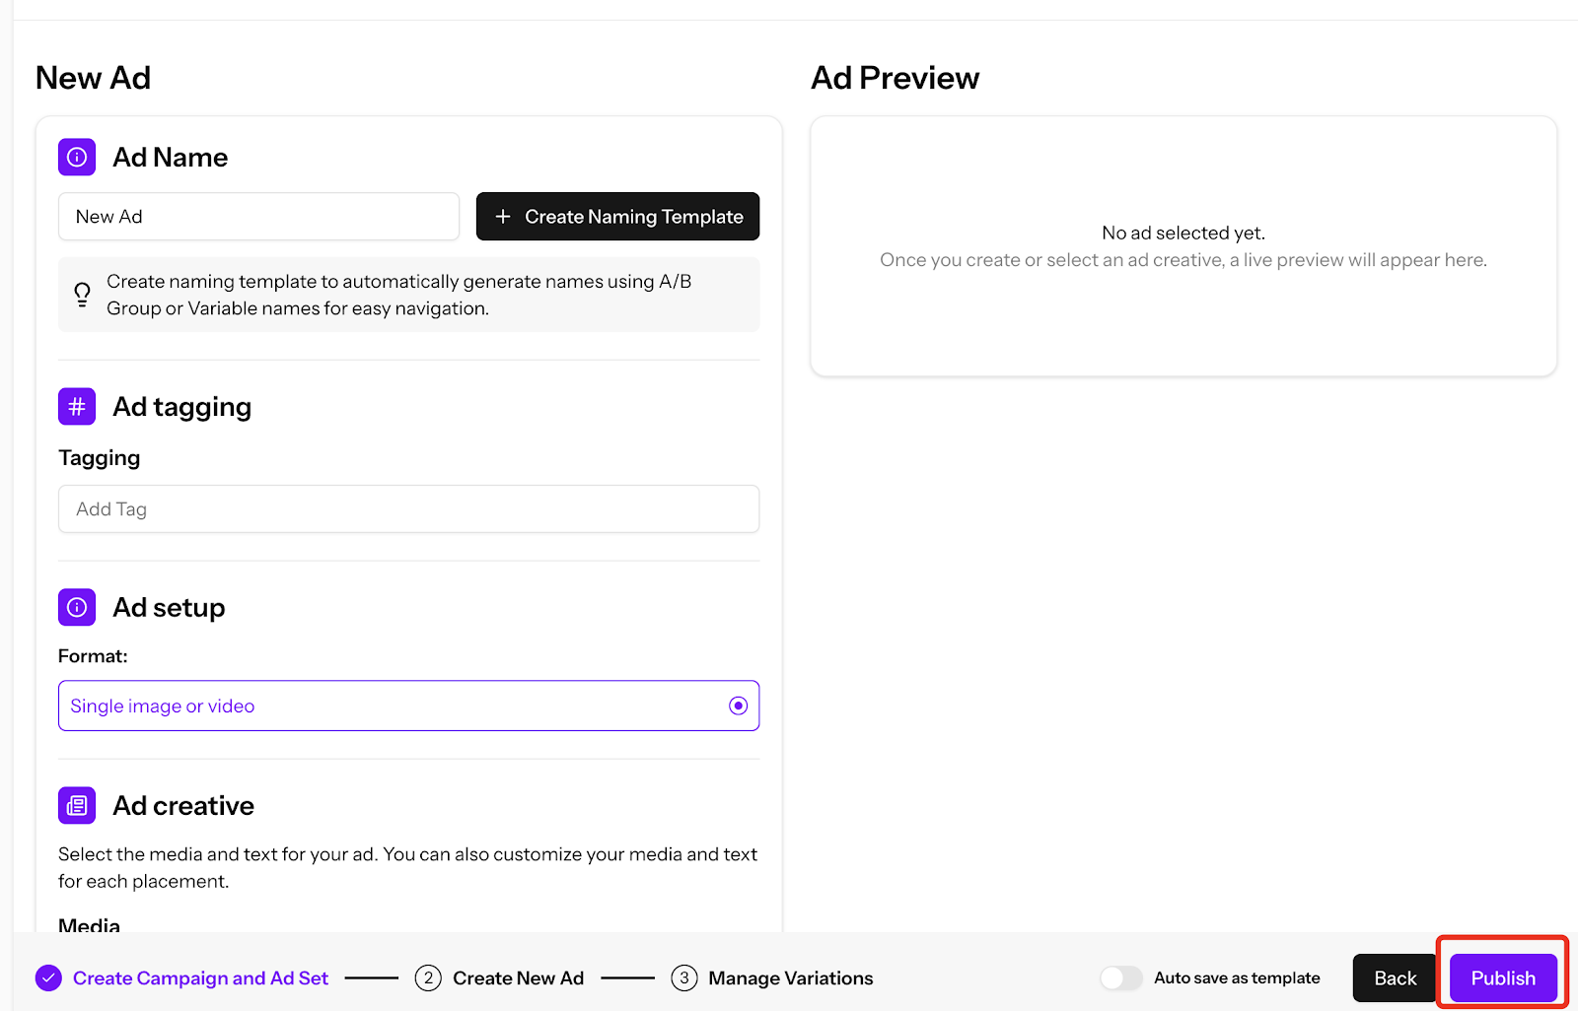
Task: Click the empty Ad Preview area
Action: tap(1183, 245)
